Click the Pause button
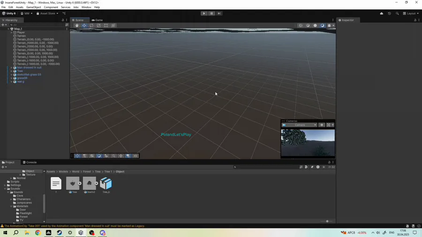 [211, 14]
